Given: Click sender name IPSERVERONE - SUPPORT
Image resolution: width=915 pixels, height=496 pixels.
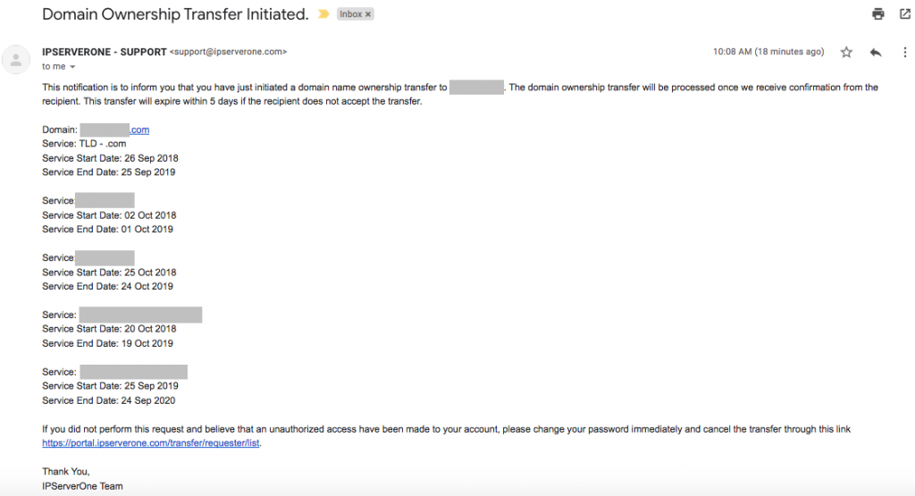Looking at the screenshot, I should (105, 52).
